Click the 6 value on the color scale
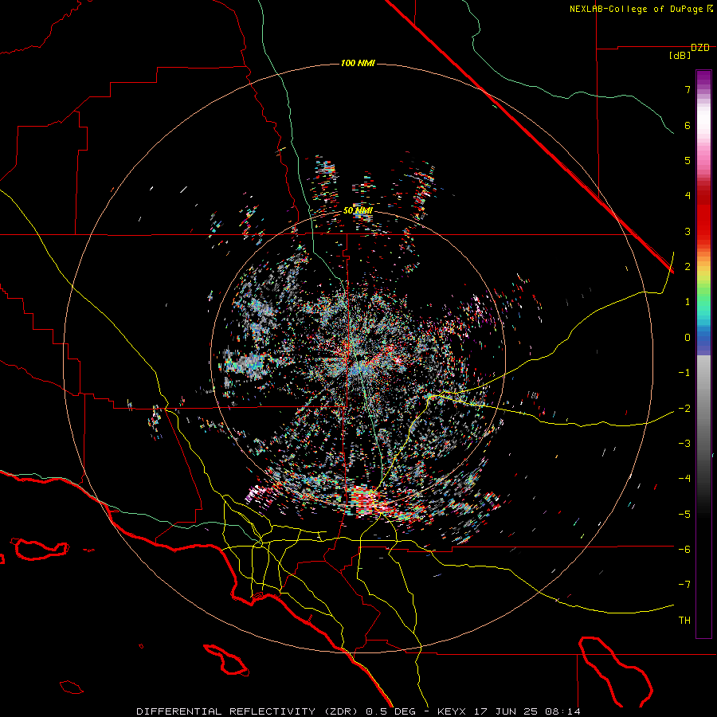Screen dimensions: 717x717 point(688,125)
